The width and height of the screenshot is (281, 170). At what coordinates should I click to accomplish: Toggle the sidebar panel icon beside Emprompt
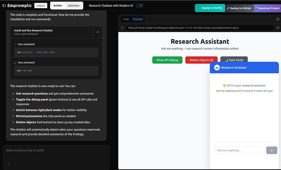point(4,6)
